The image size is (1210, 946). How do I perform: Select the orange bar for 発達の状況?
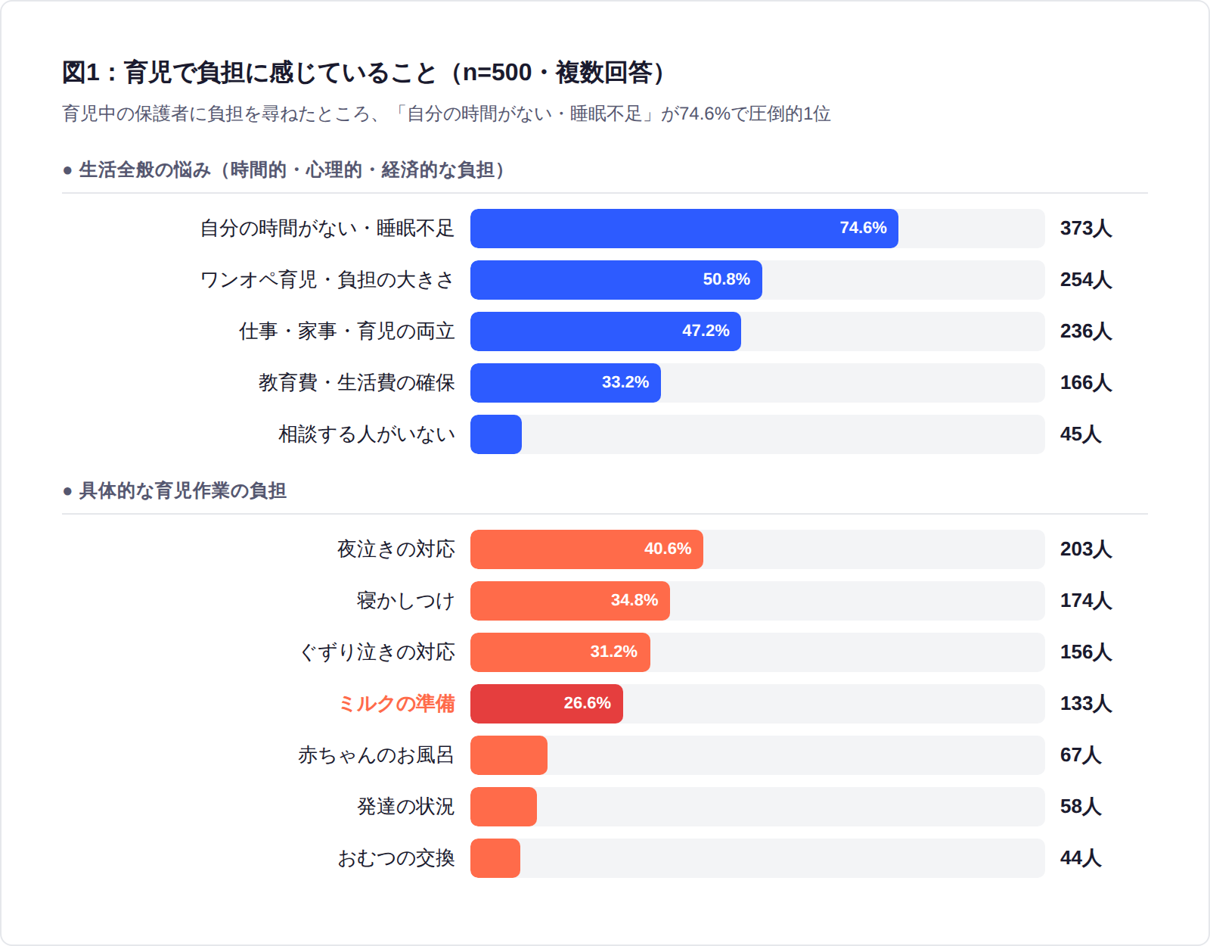[x=503, y=807]
